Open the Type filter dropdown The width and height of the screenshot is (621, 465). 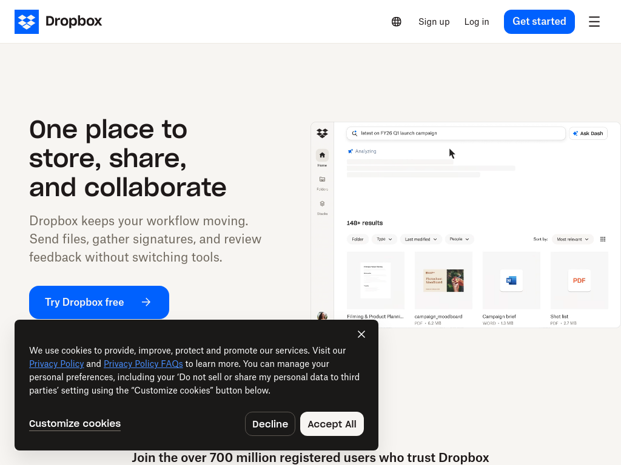384,239
